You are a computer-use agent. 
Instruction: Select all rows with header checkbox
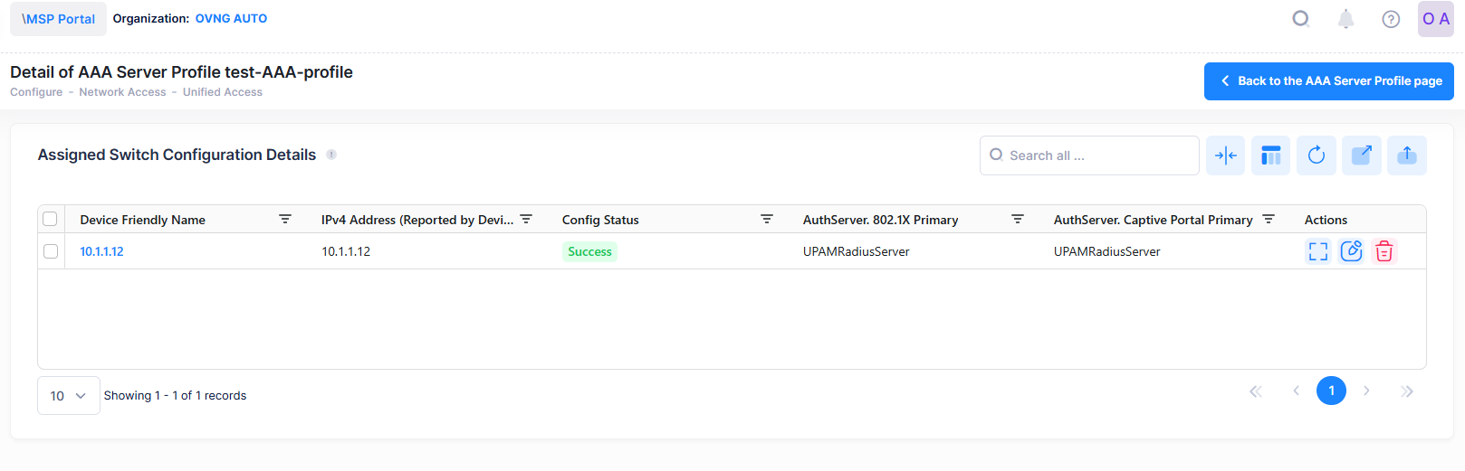point(50,219)
